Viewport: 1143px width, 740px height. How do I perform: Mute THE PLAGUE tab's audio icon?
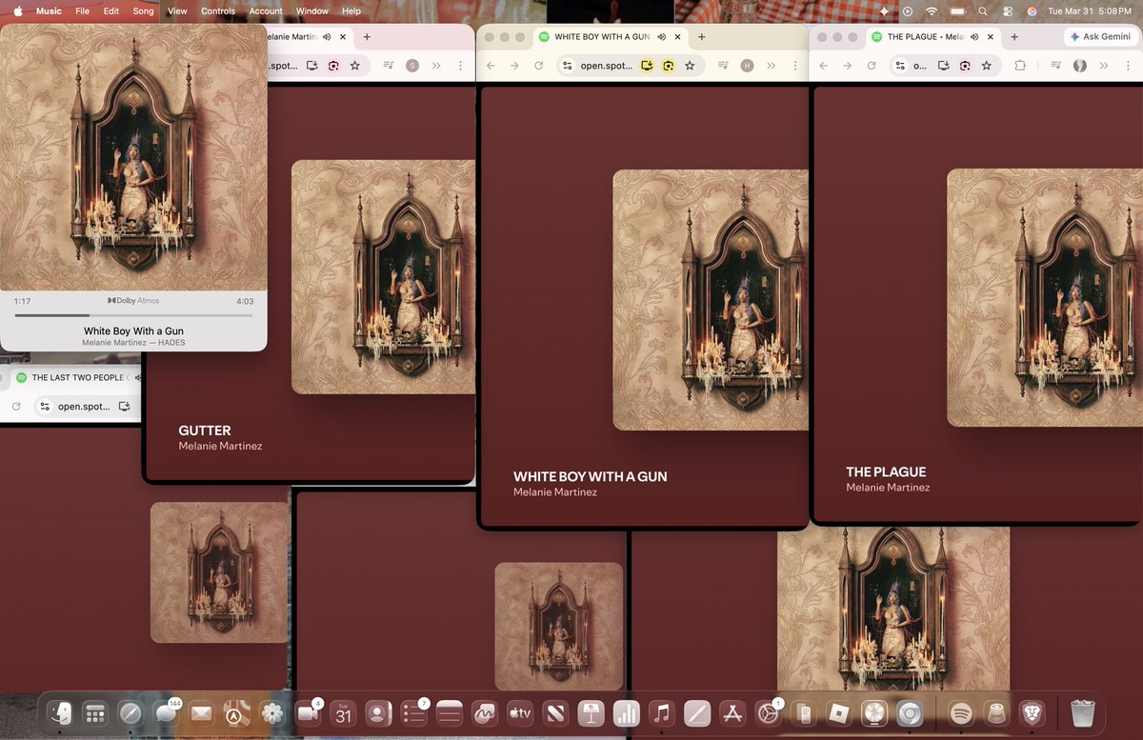[976, 37]
